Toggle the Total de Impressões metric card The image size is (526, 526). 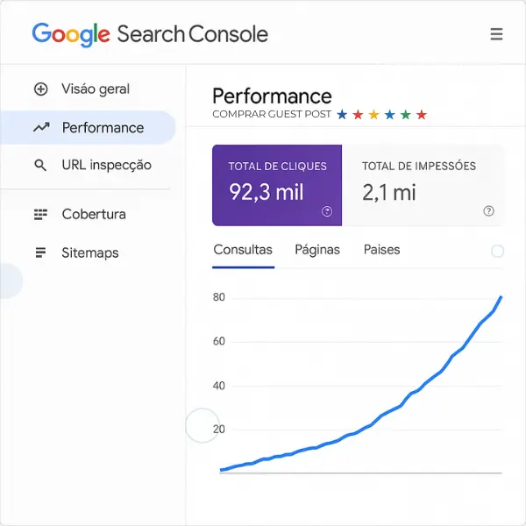tap(423, 185)
